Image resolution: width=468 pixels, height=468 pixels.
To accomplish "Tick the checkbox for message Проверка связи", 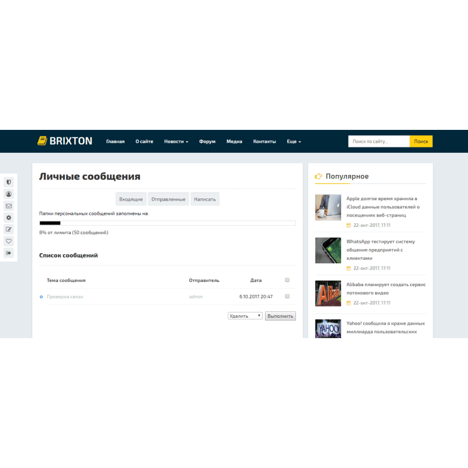I will point(287,296).
